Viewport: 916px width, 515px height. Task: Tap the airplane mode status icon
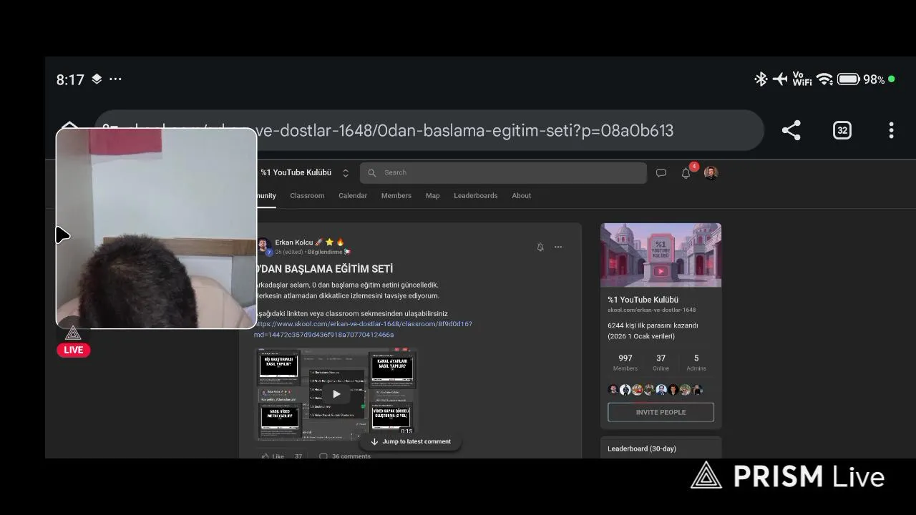click(780, 79)
